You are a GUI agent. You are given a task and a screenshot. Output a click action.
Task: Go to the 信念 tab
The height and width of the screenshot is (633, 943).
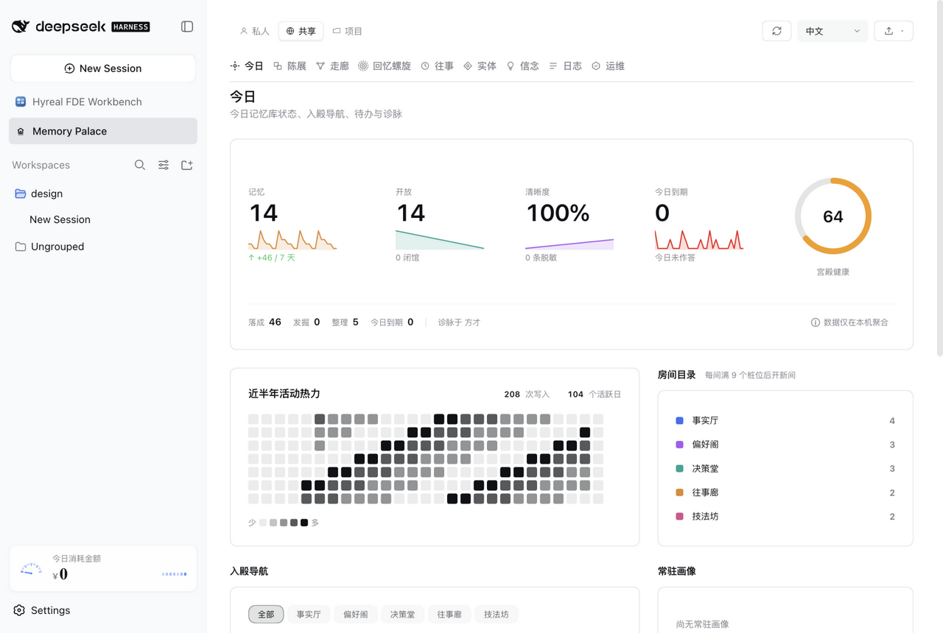(x=522, y=66)
